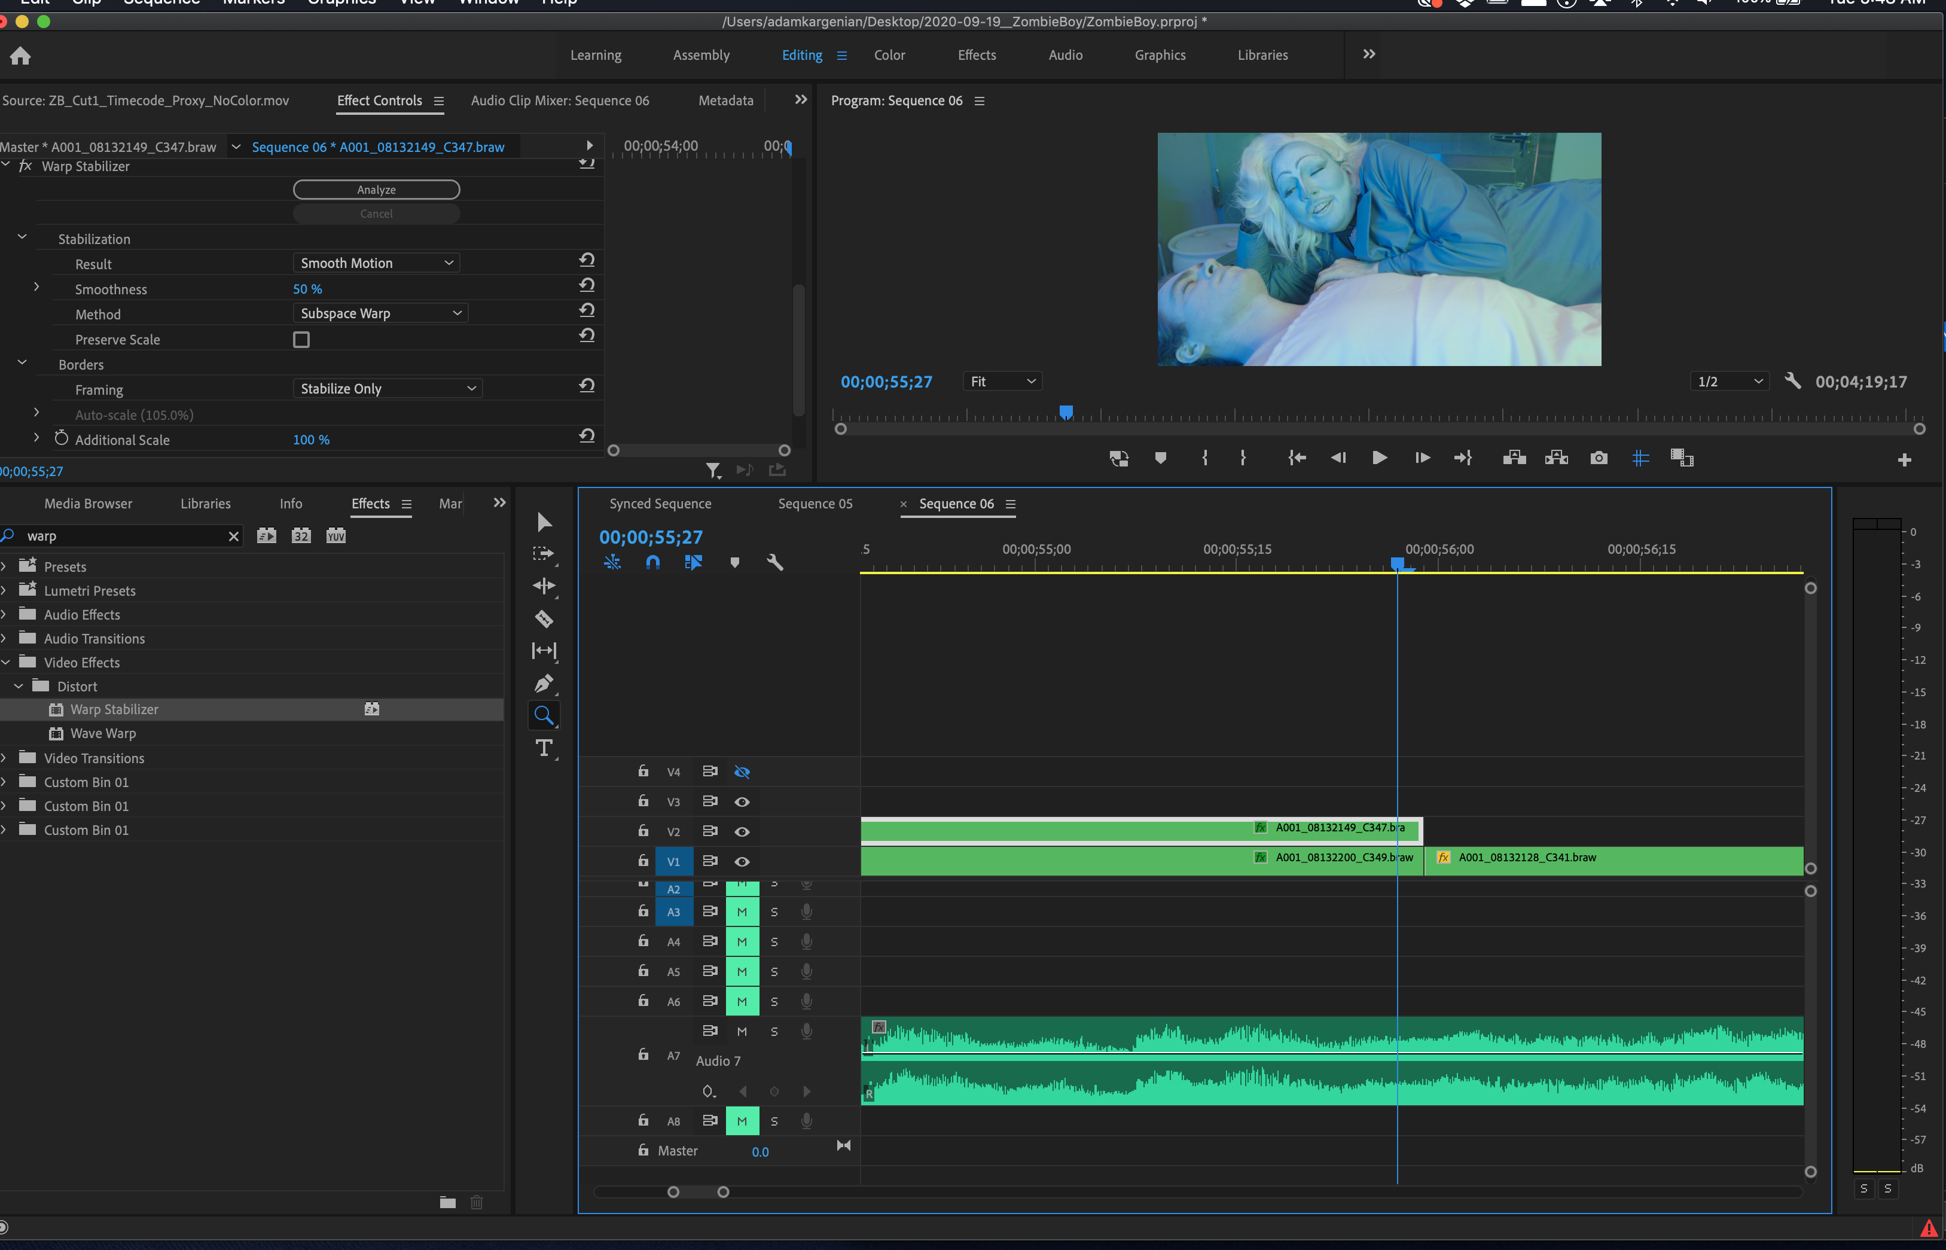Open the Sequence 05 tab
This screenshot has height=1250, width=1946.
tap(815, 503)
